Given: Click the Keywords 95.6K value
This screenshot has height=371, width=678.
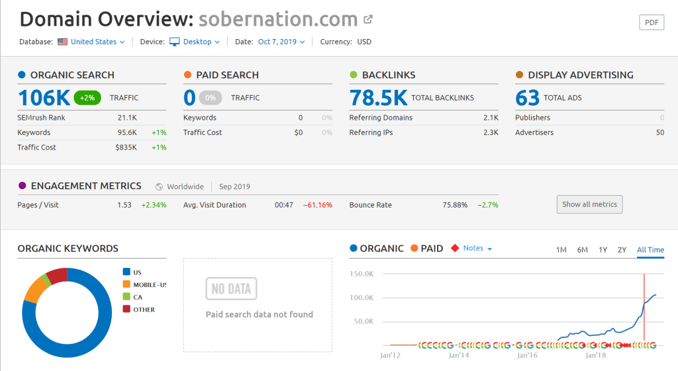Looking at the screenshot, I should pos(127,132).
